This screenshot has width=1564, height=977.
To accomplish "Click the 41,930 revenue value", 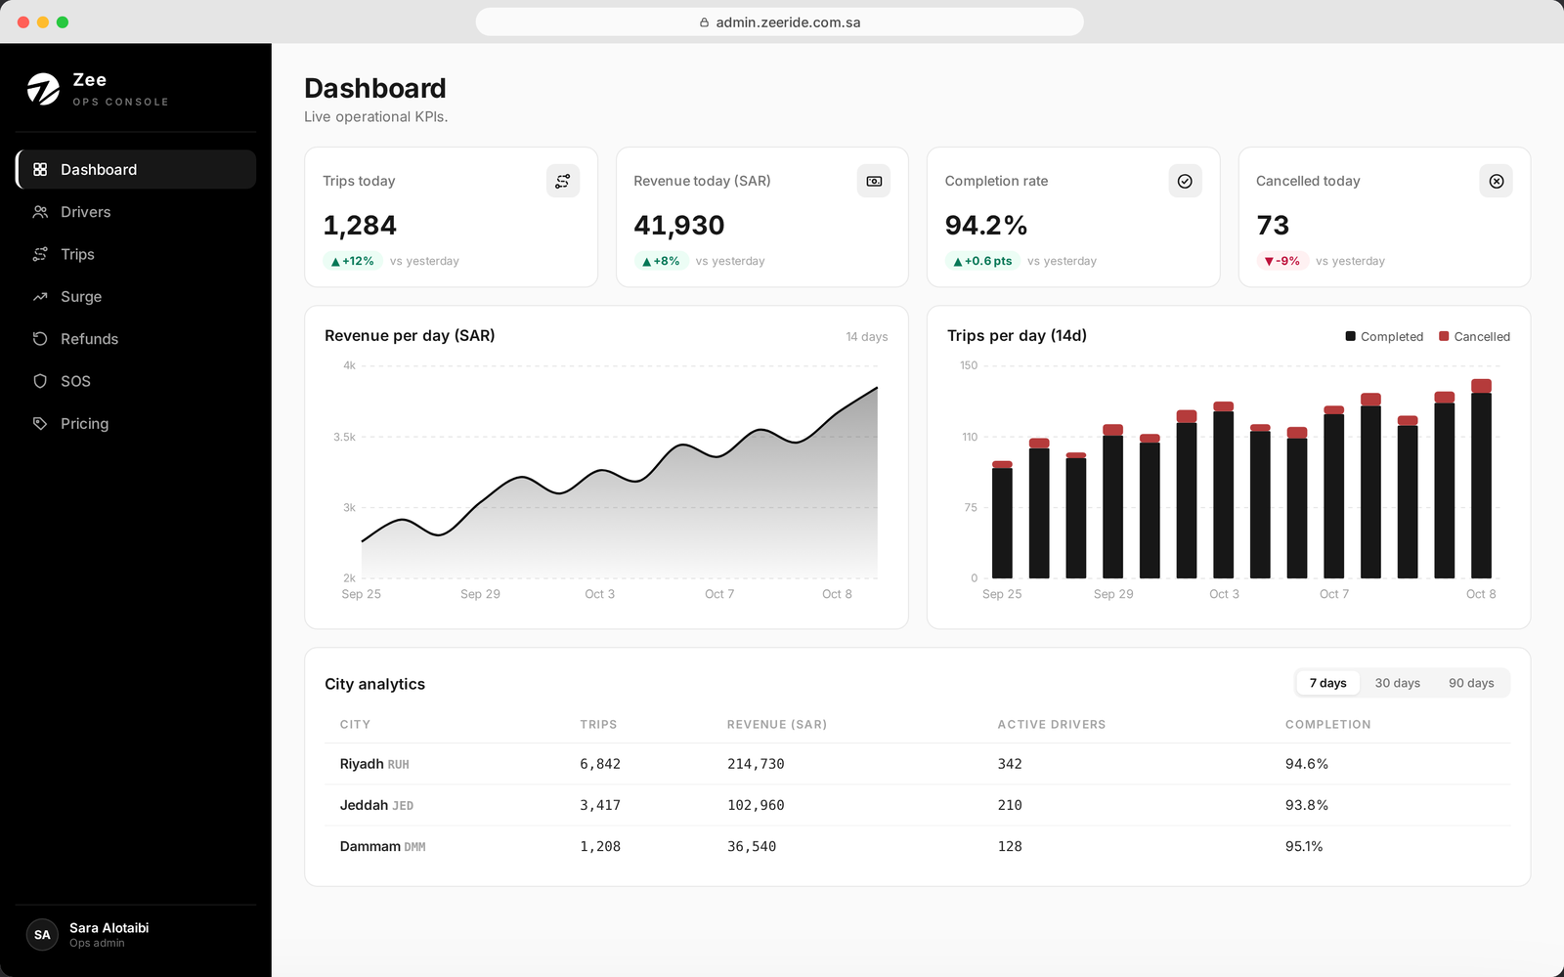I will point(679,226).
